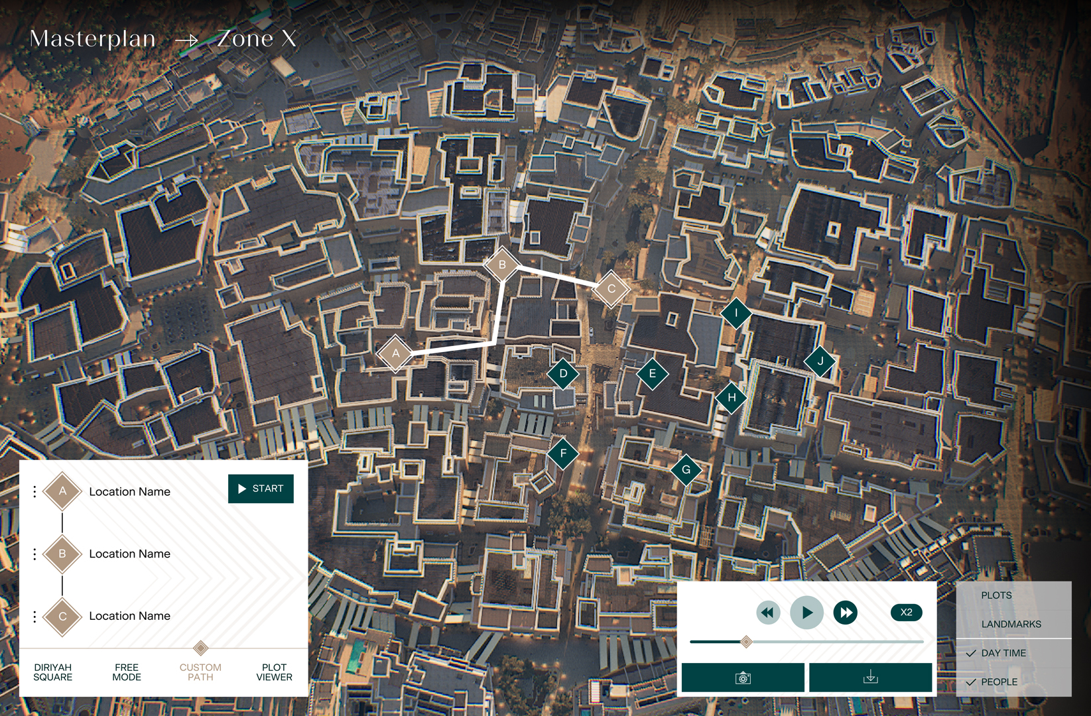1091x716 pixels.
Task: Select the Custom Path tab
Action: click(200, 672)
